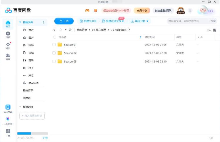The image size is (220, 142).
Task: Toggle the filename sort arrow
Action: click(x=141, y=37)
